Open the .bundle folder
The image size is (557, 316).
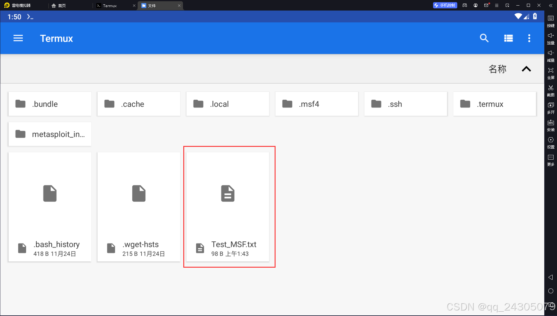coord(50,104)
